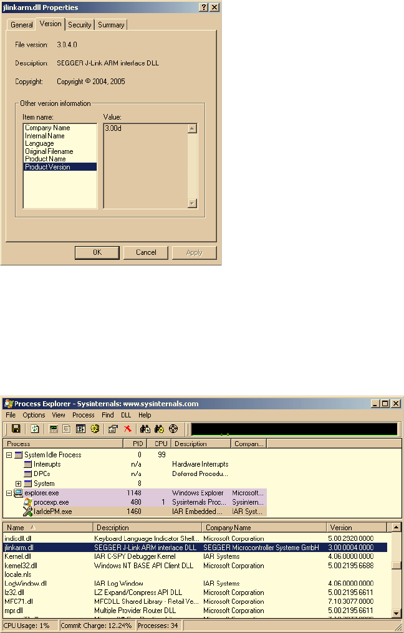
Task: Switch to the General tab
Action: 22,25
